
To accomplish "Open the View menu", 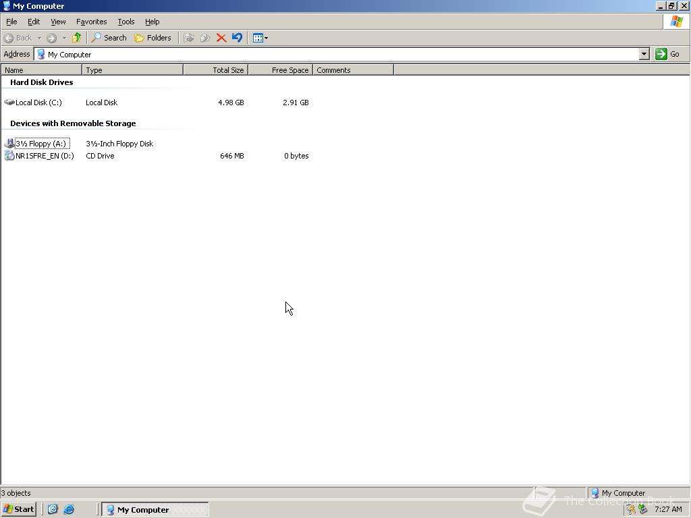I will pos(58,22).
